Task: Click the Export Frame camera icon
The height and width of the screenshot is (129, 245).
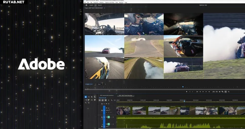Action: pyautogui.click(x=219, y=92)
